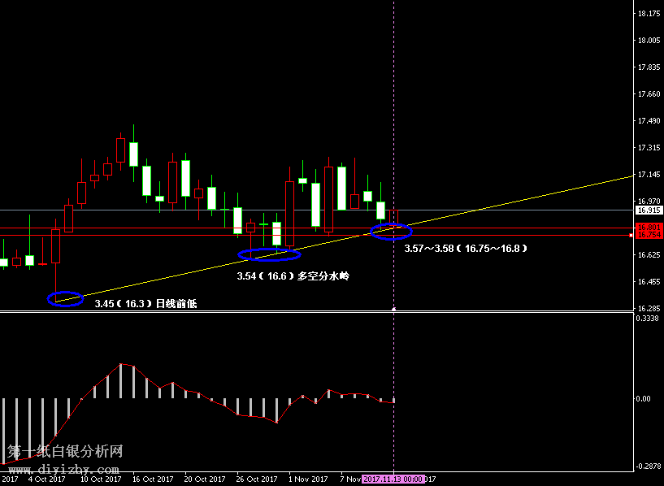Viewport: 664px width, 486px height.
Task: Click the 1 Nov 2017 date label
Action: point(308,479)
